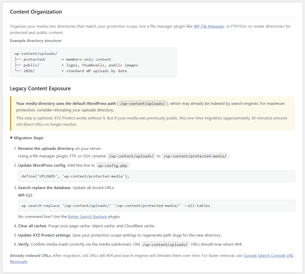305x274 pixels.
Task: Click the example directory structure box
Action: coord(93,62)
